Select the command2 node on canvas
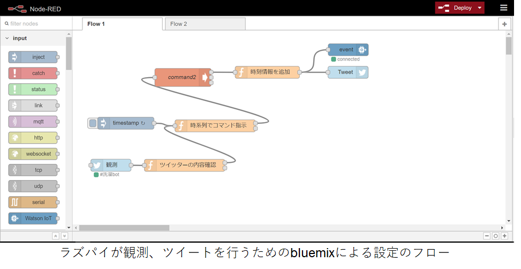Viewport: 521px width, 269px height. point(183,78)
